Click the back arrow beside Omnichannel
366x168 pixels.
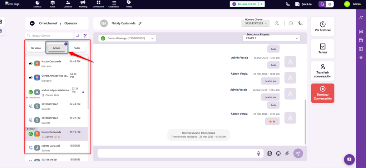coord(32,23)
